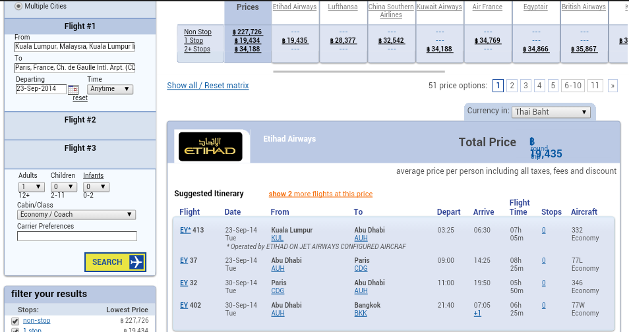The width and height of the screenshot is (629, 332).
Task: Open the Flight #2 section
Action: (x=80, y=120)
